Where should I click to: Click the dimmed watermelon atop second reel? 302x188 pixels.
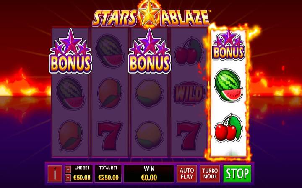point(110,51)
